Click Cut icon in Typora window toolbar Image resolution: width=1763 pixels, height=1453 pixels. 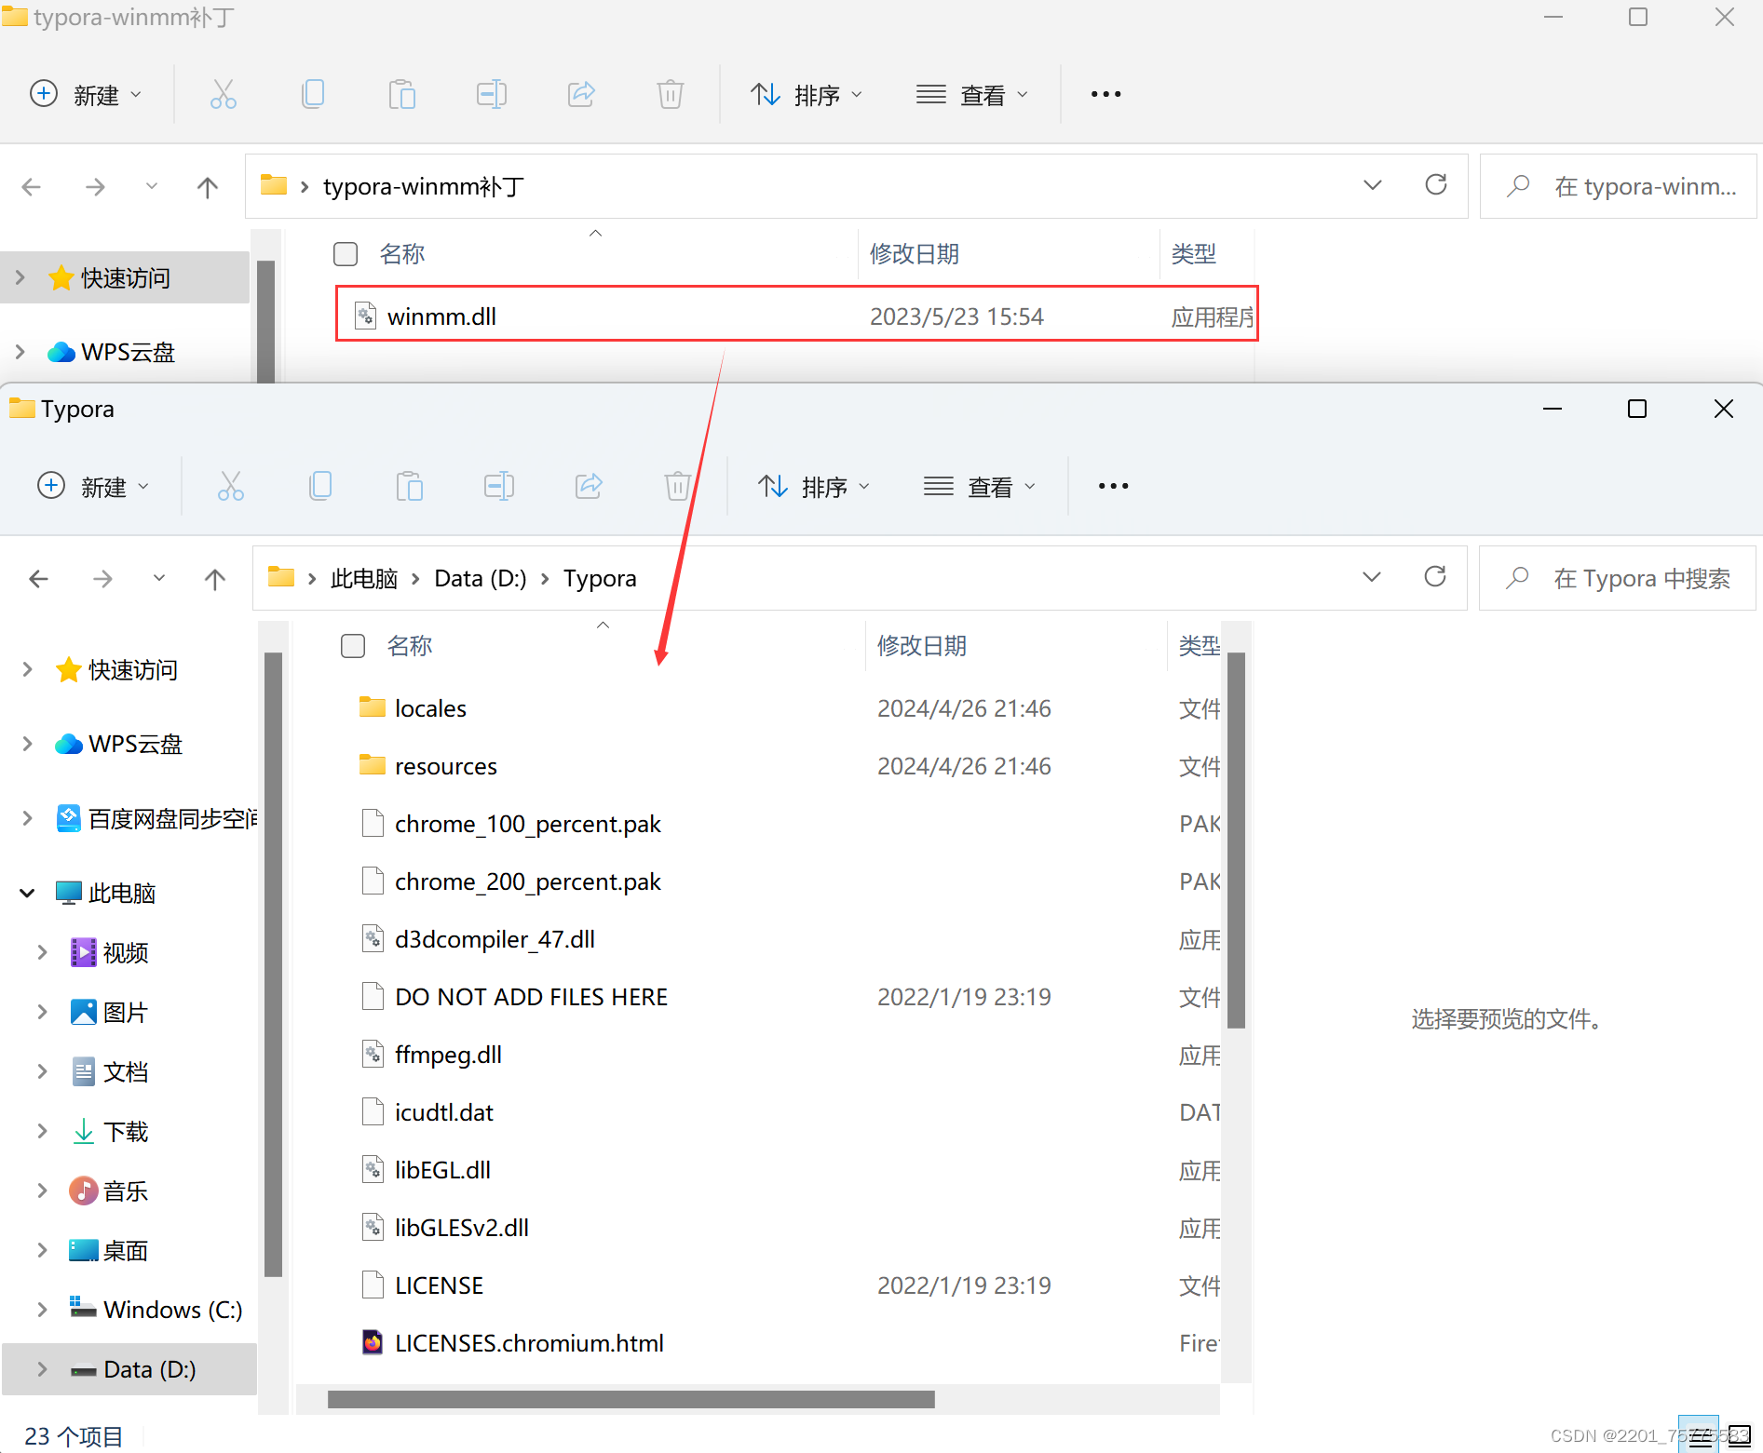click(x=231, y=486)
